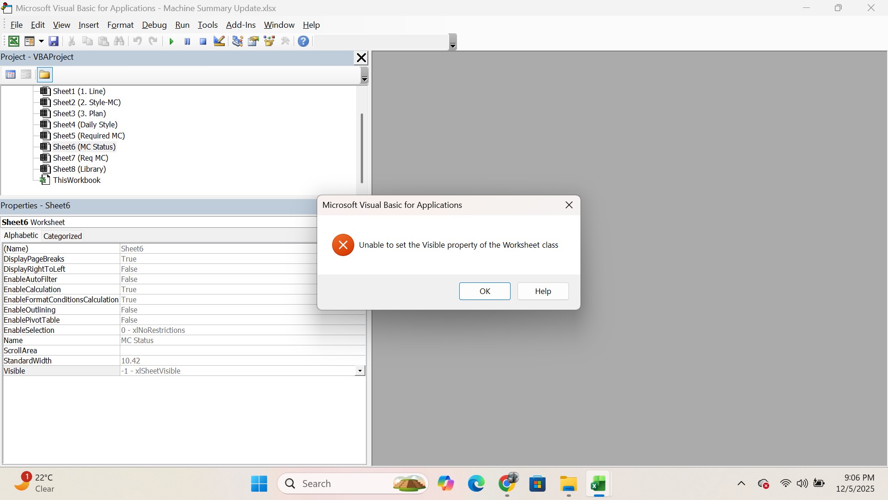Click the Save workbook floppy icon
This screenshot has height=500, width=888.
coord(54,41)
